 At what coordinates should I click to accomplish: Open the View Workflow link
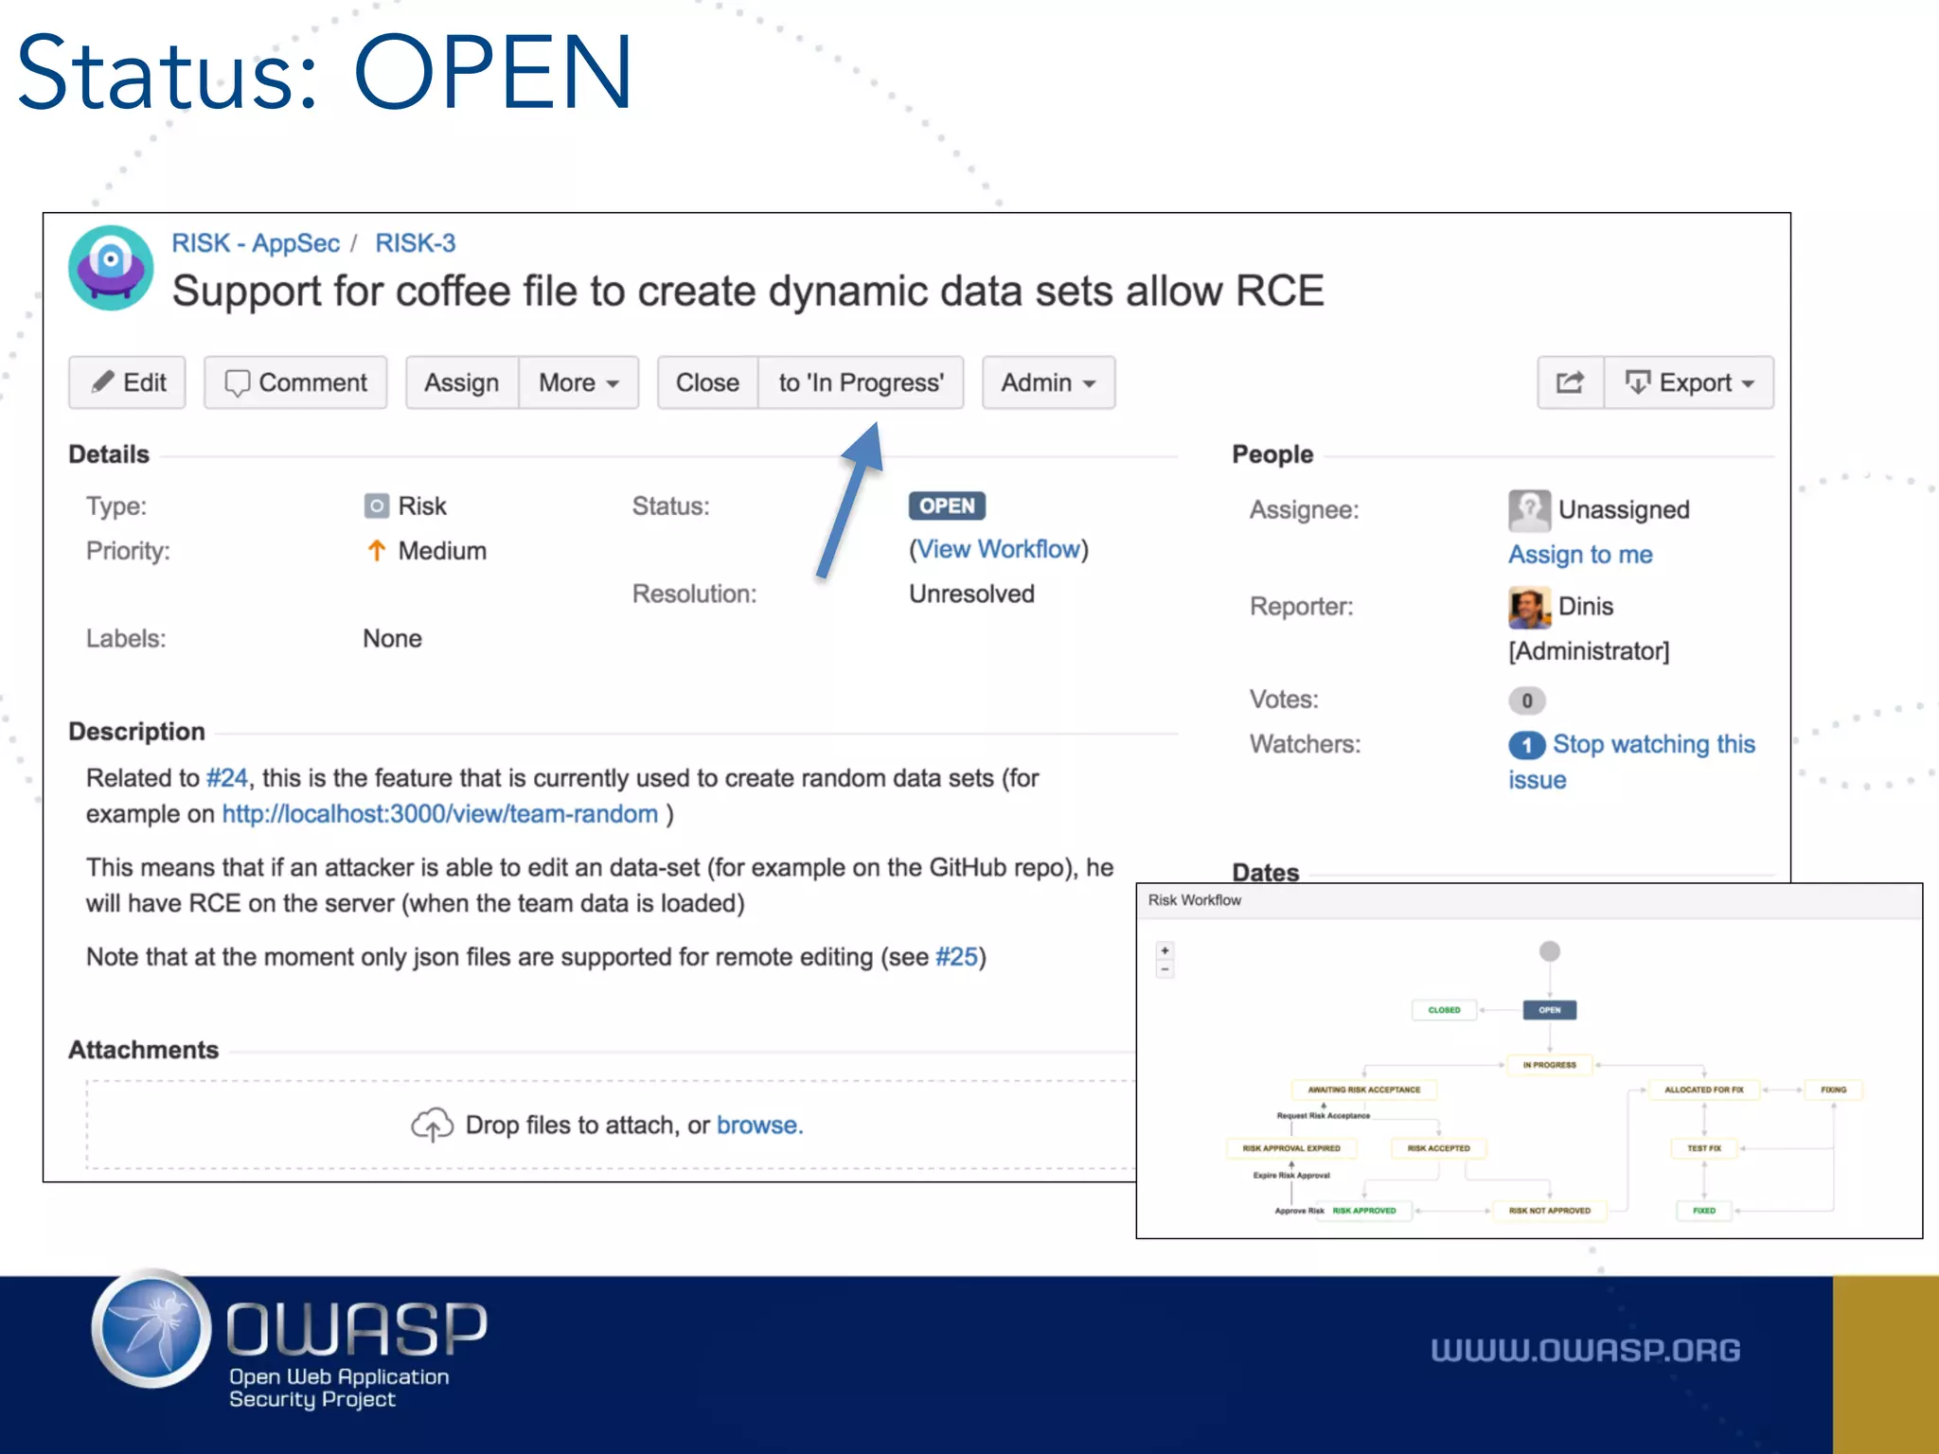tap(998, 549)
